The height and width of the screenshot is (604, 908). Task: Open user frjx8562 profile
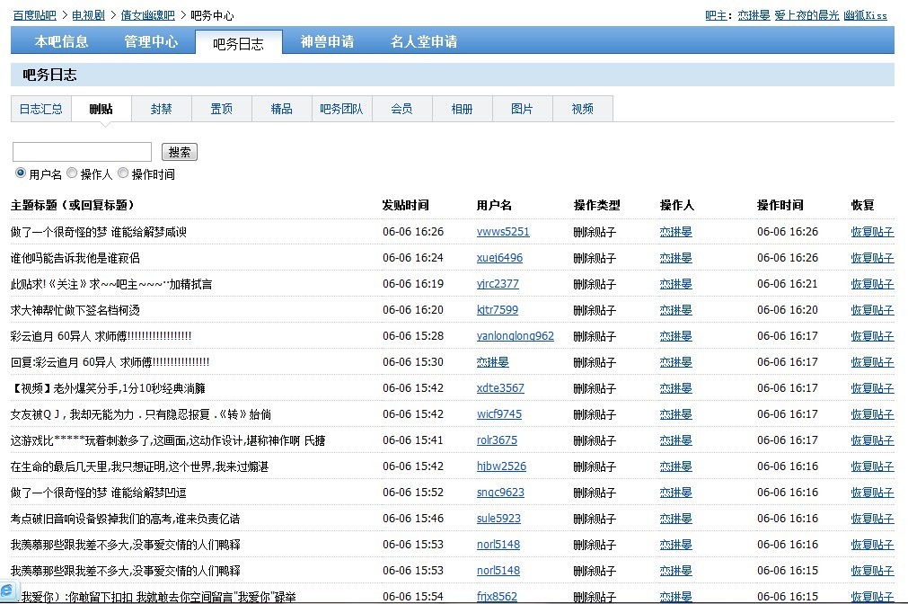[497, 597]
